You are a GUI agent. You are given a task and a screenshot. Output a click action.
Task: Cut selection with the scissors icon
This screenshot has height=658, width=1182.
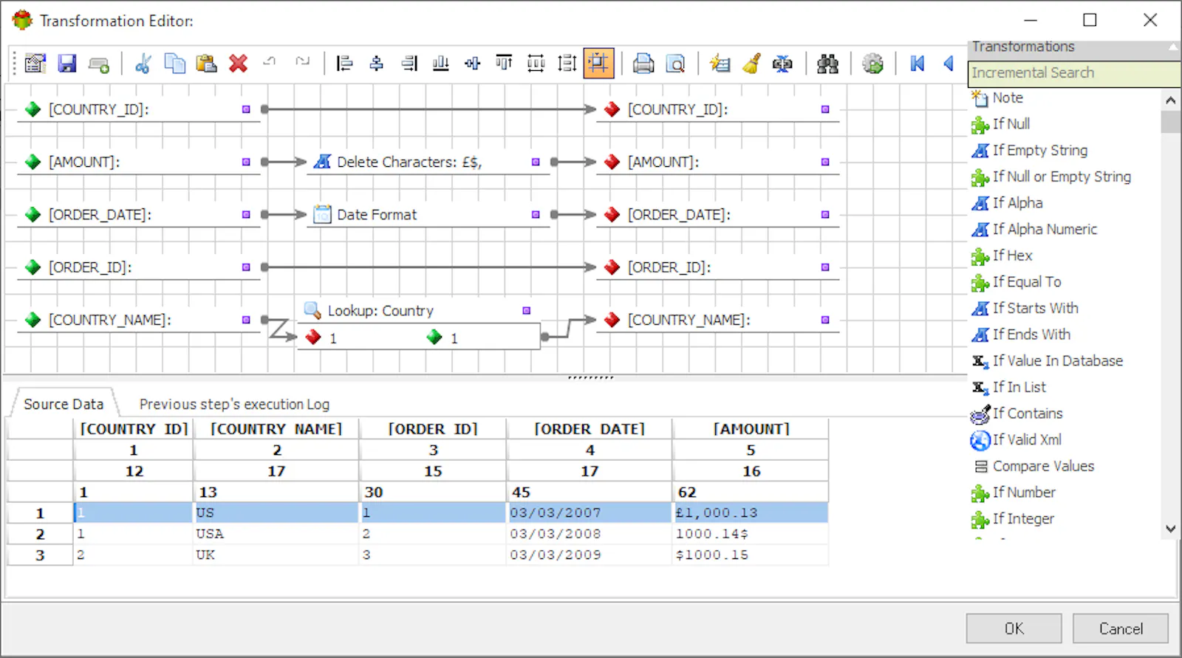[143, 64]
